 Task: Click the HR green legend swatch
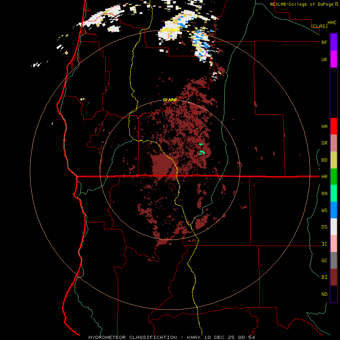(x=334, y=177)
